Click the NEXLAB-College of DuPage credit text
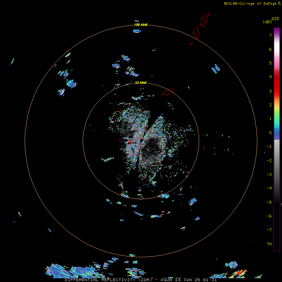The height and width of the screenshot is (282, 282). [250, 3]
